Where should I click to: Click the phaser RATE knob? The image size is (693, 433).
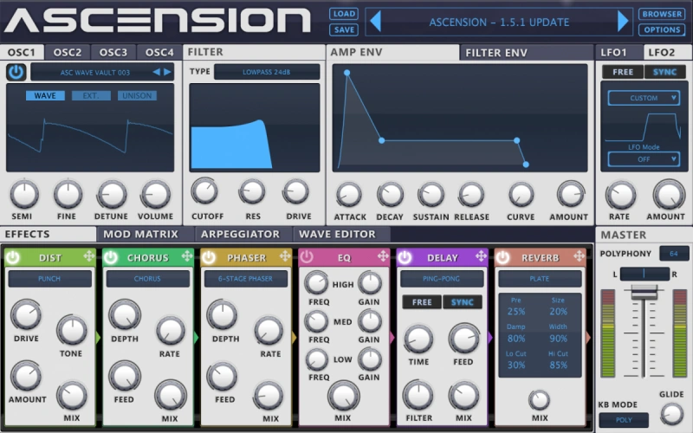pos(269,330)
